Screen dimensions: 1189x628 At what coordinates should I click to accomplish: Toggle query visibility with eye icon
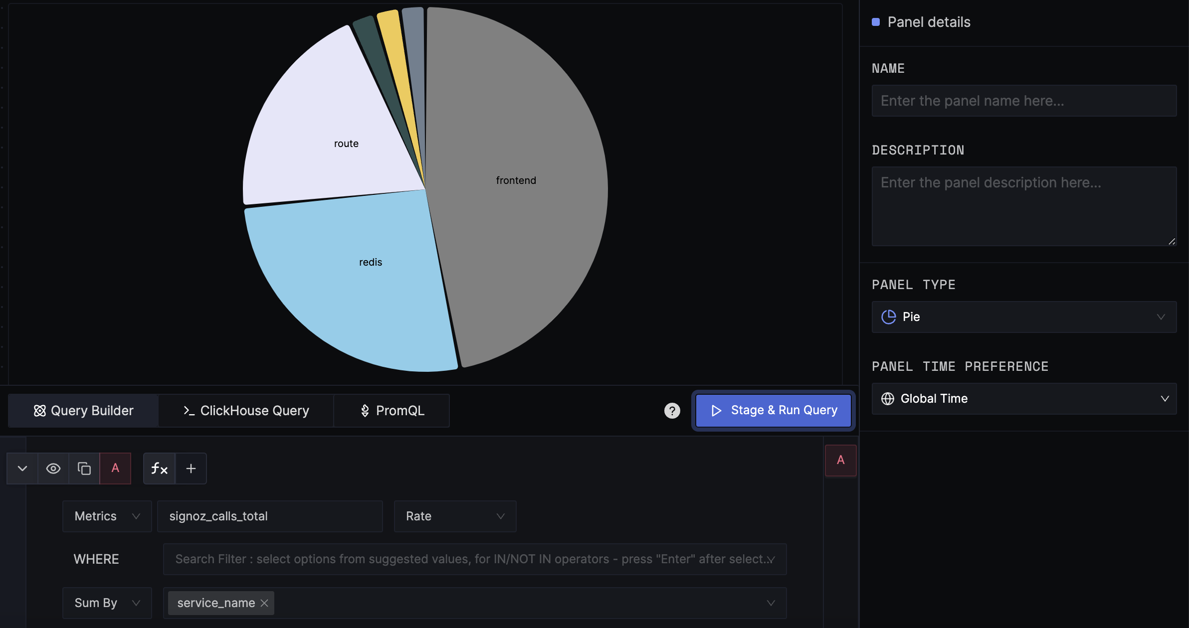[x=53, y=468]
